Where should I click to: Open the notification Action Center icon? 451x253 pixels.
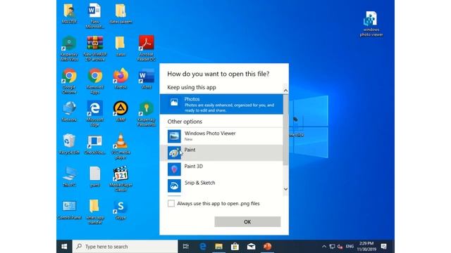(x=383, y=247)
